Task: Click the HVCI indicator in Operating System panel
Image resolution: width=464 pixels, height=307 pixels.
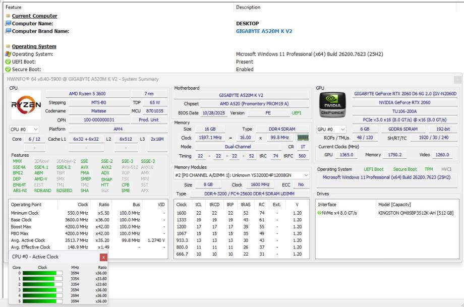Action: tap(446, 169)
